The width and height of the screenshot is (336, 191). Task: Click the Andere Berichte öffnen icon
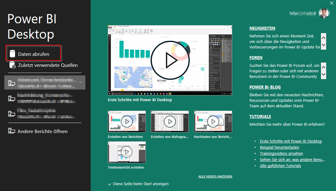coord(11,131)
